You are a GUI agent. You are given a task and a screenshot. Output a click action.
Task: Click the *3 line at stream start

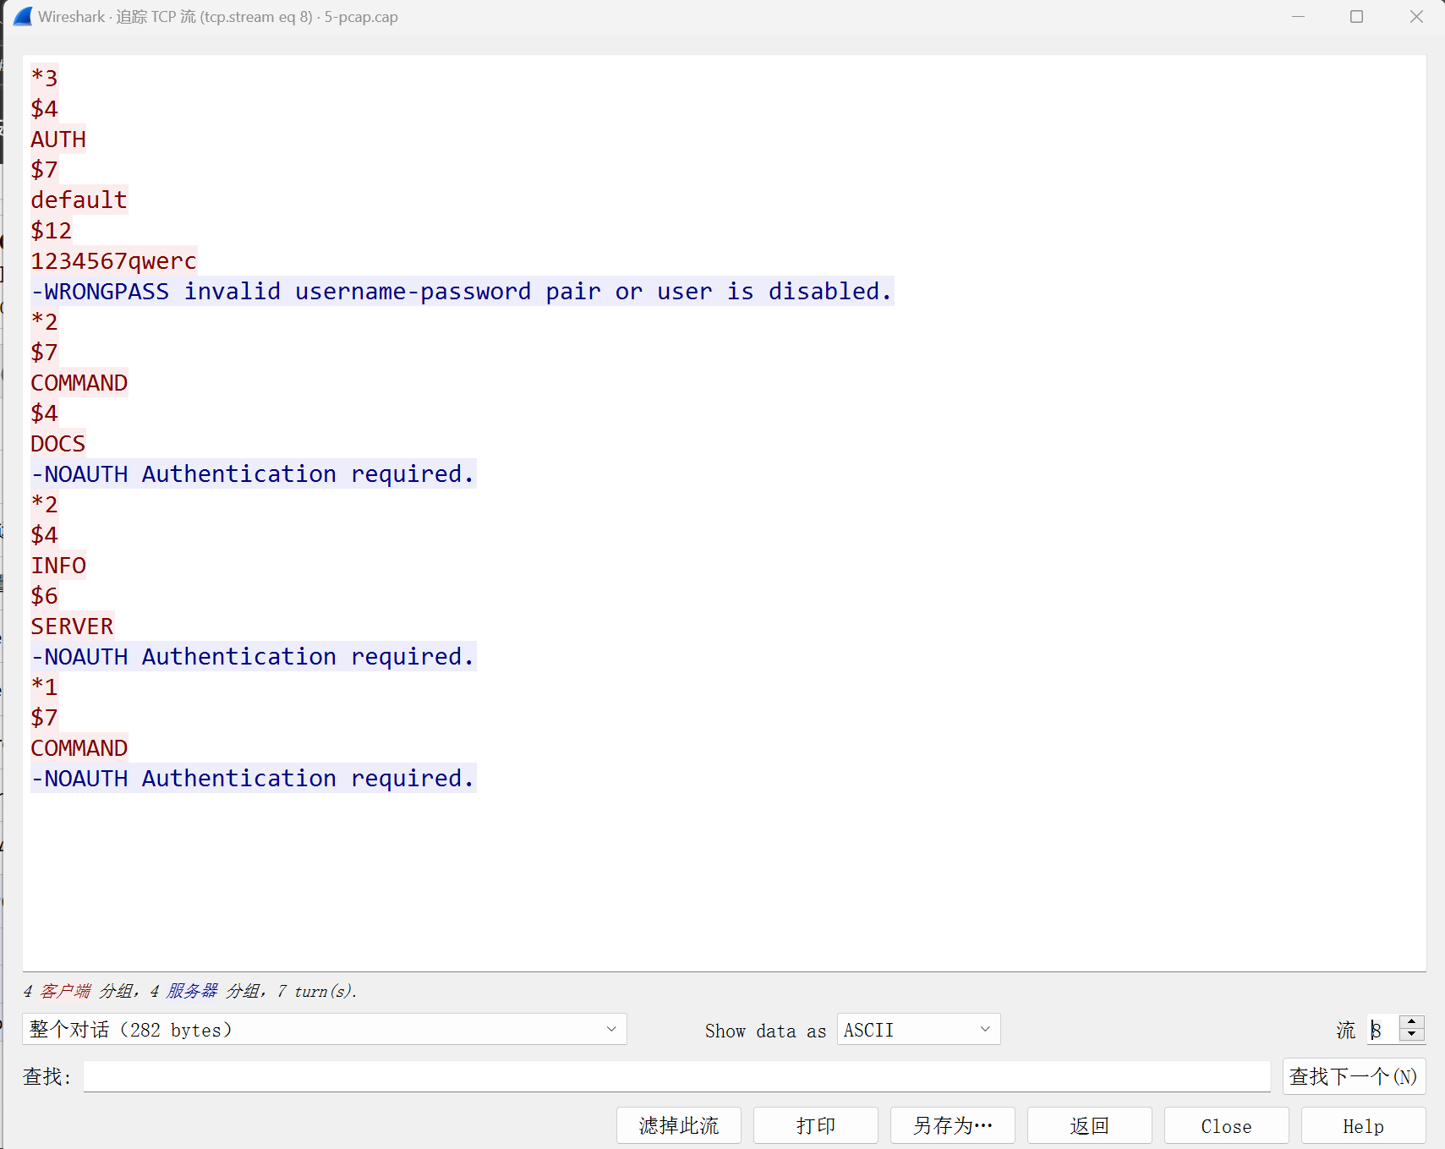point(44,79)
